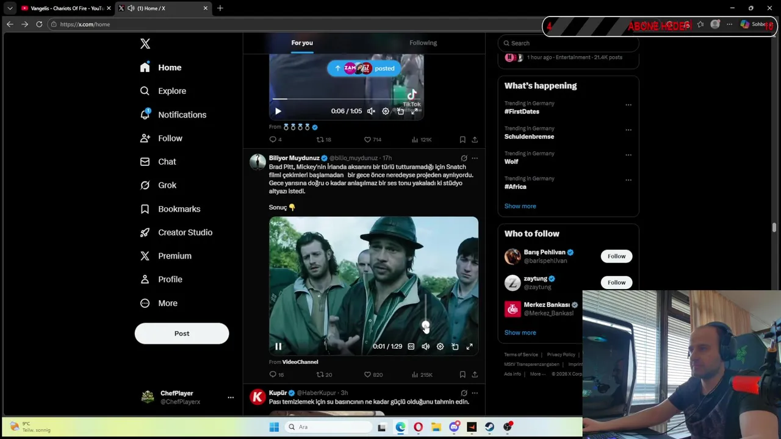The height and width of the screenshot is (439, 781).
Task: Follow zaytung account
Action: tap(616, 282)
